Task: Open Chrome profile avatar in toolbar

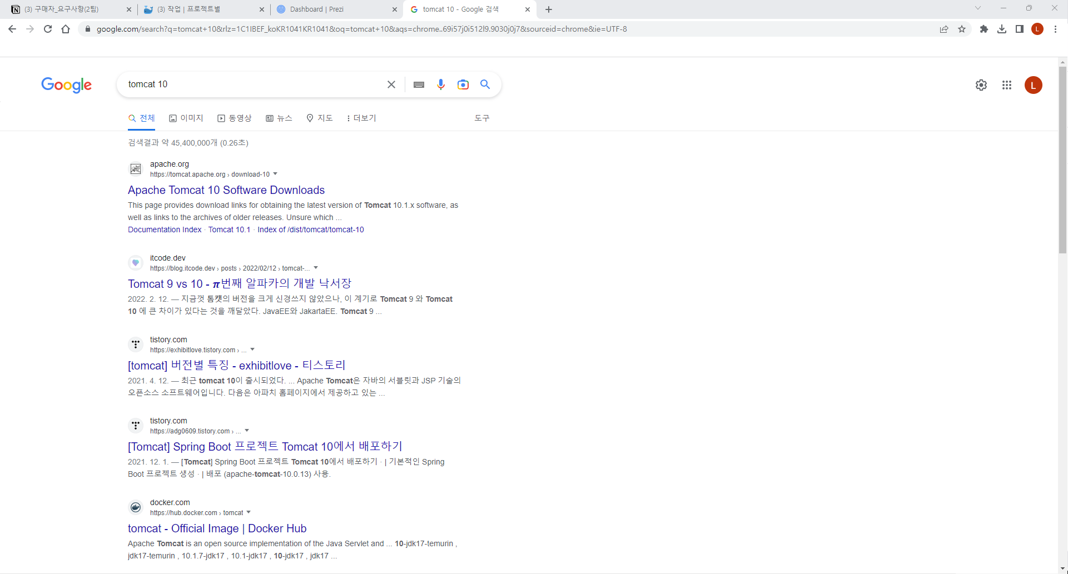Action: (1037, 29)
